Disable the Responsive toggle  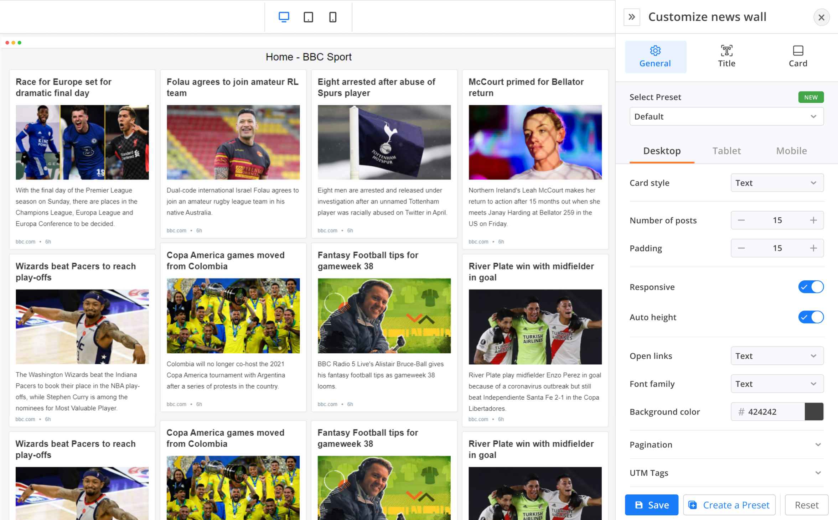pos(811,287)
